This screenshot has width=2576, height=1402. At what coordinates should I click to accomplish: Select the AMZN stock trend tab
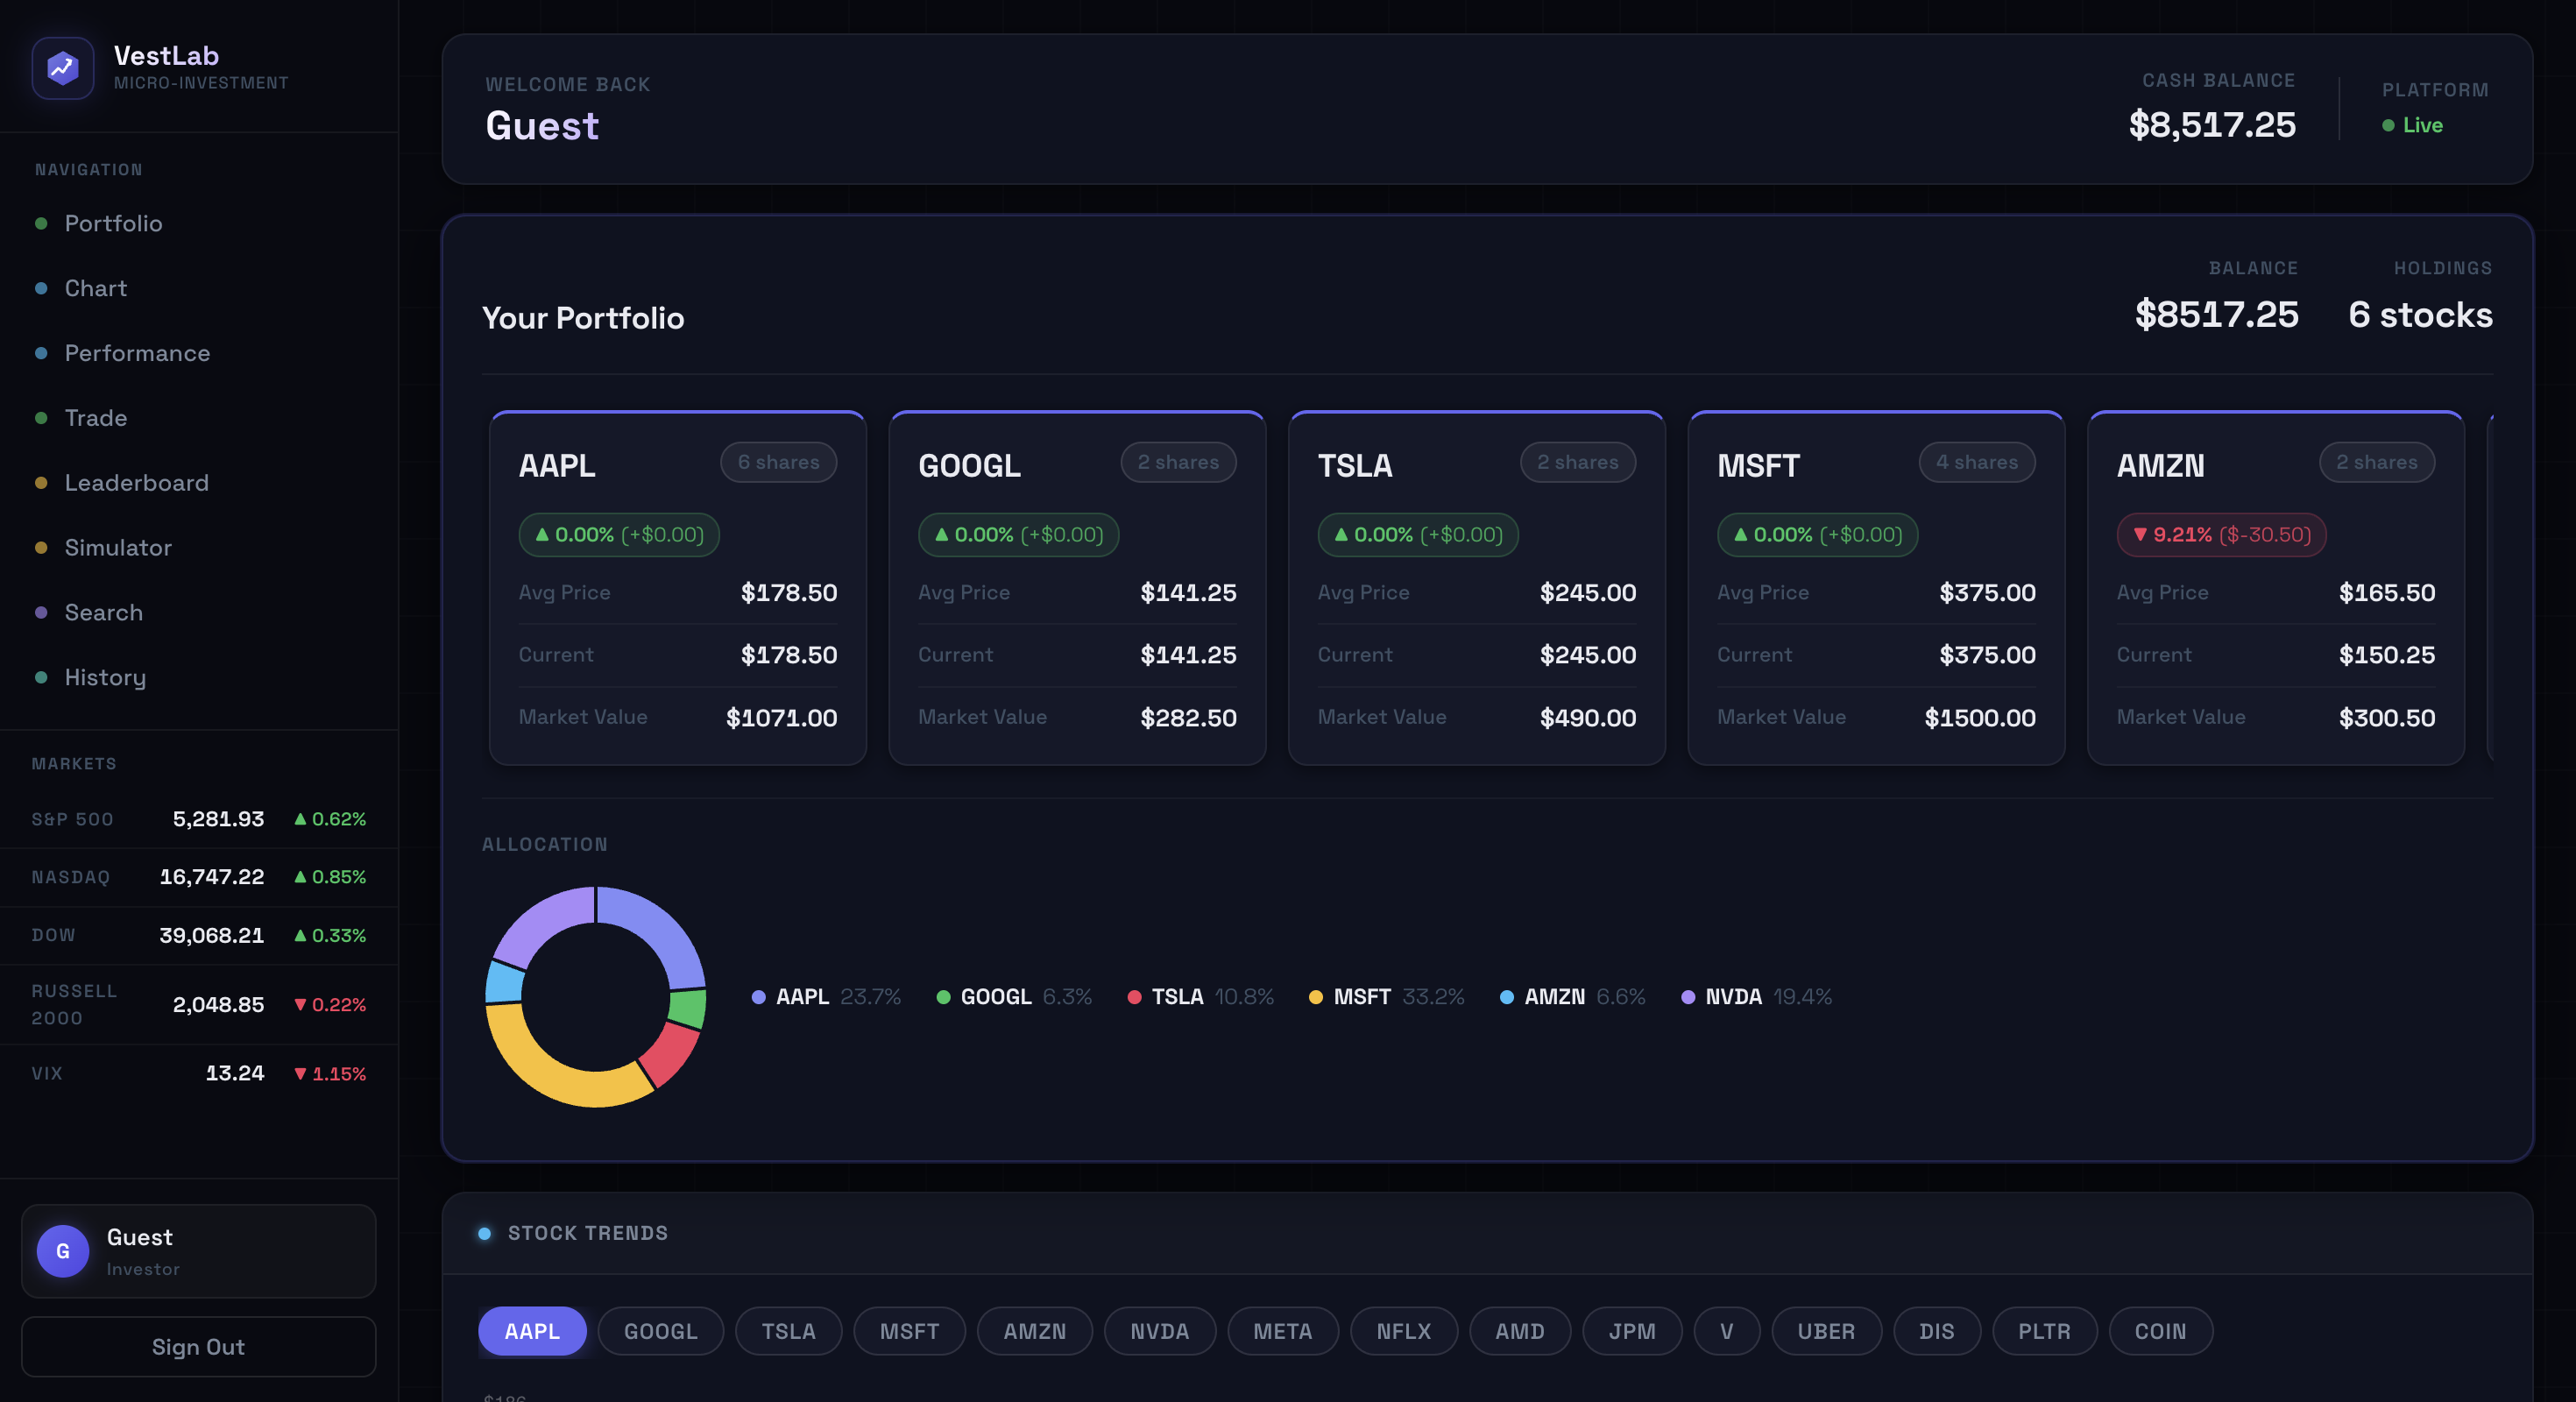(x=1035, y=1331)
